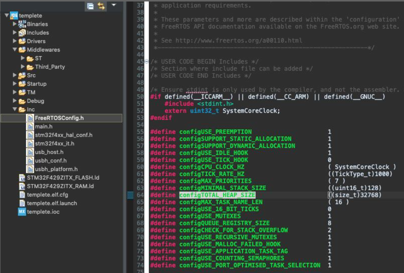The height and width of the screenshot is (273, 404).
Task: Collapse the code fold at line 45
Action: tap(146, 62)
